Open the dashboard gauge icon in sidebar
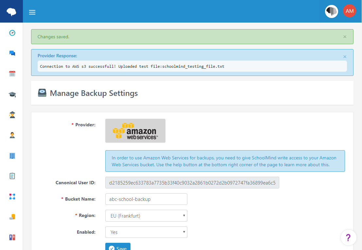The width and height of the screenshot is (362, 250). click(x=12, y=33)
